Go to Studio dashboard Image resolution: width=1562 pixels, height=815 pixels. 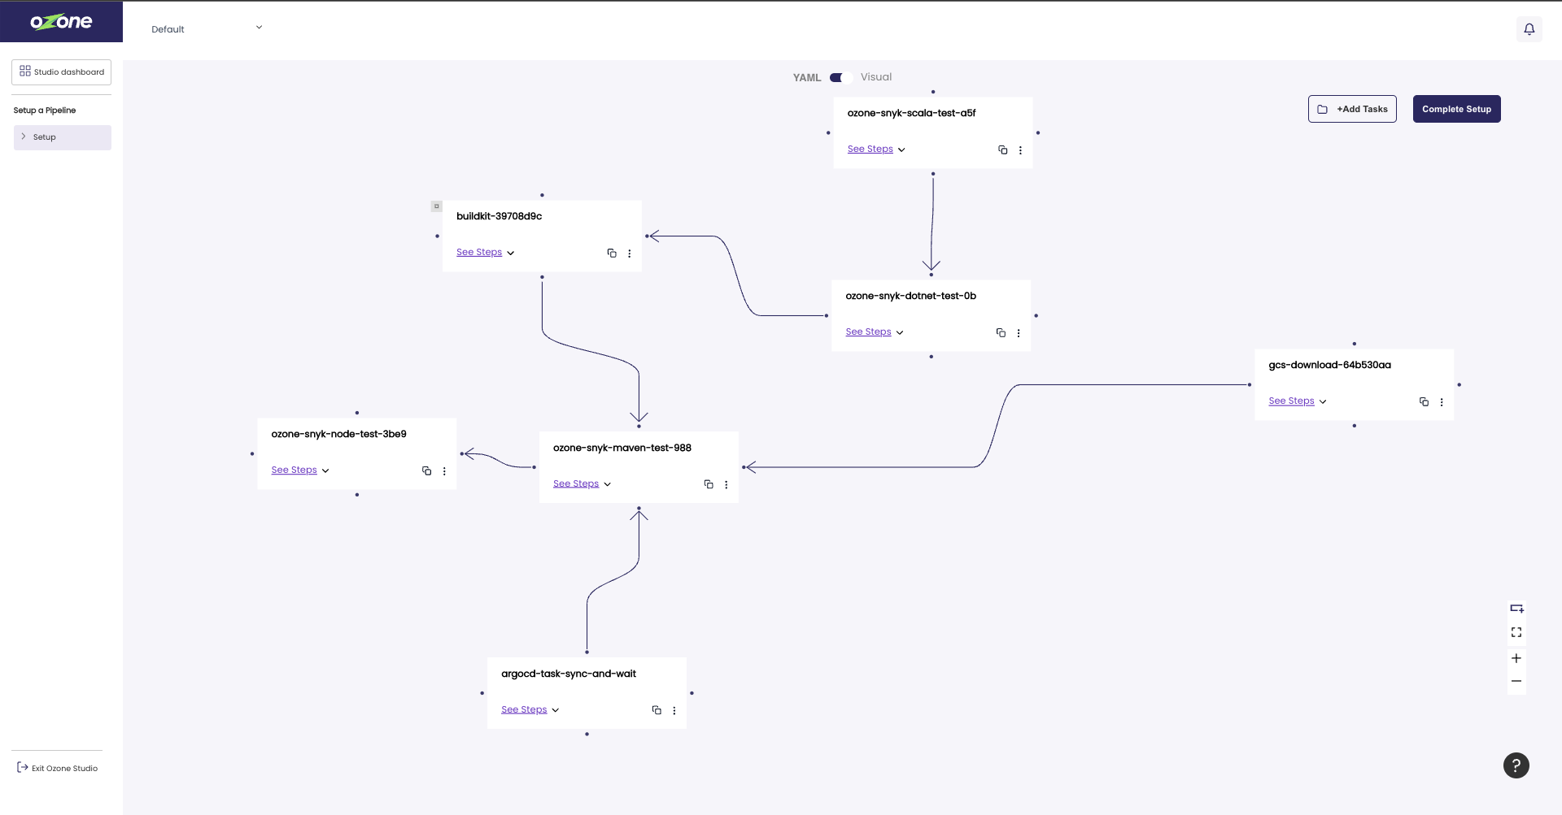[x=62, y=72]
